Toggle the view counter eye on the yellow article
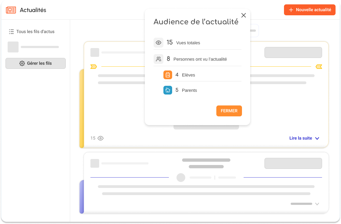The height and width of the screenshot is (224, 341). click(x=100, y=138)
